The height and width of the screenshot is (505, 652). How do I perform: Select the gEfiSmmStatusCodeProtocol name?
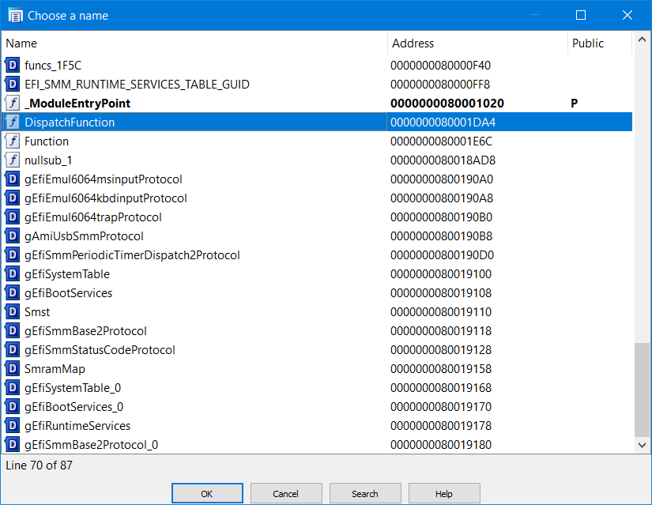tap(100, 350)
